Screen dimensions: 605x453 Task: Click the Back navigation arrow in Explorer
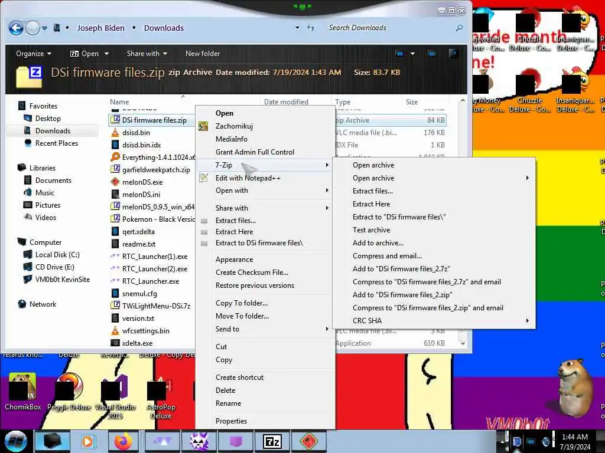(x=16, y=28)
